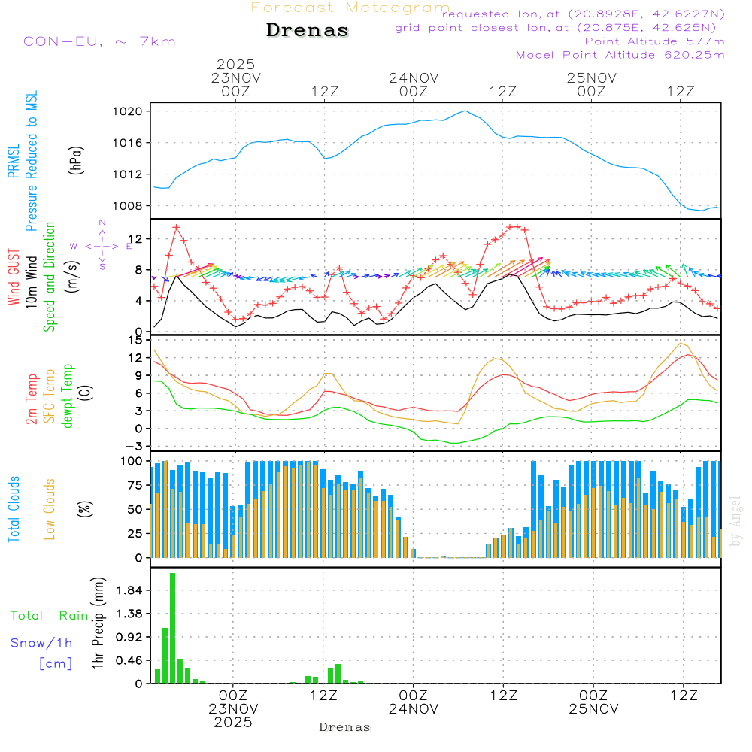This screenshot has height=752, width=752.
Task: Click the requested lon,lat coordinates text
Action: click(583, 14)
